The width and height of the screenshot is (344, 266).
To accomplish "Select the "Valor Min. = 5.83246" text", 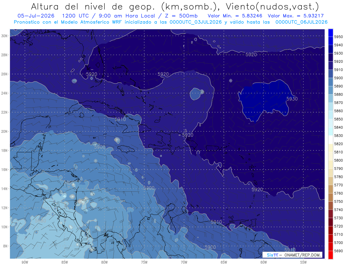I will click(235, 16).
